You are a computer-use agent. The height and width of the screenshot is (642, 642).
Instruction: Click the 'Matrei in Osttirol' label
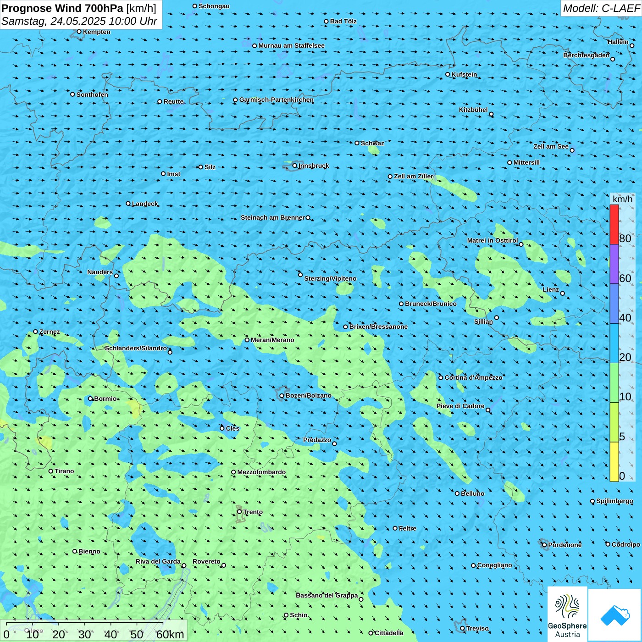493,240
